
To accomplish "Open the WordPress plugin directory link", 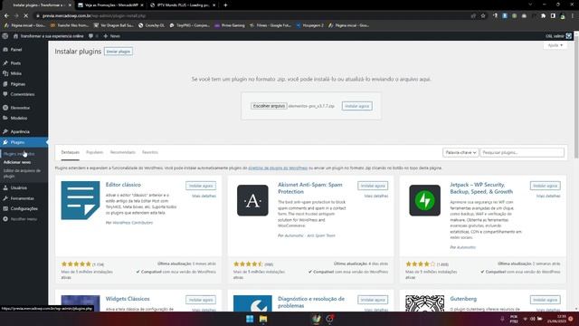I will pyautogui.click(x=278, y=168).
